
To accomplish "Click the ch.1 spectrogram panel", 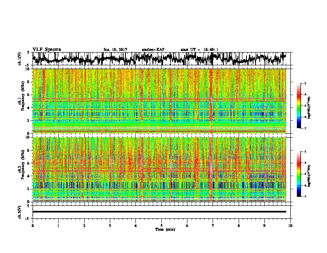I will point(159,101).
